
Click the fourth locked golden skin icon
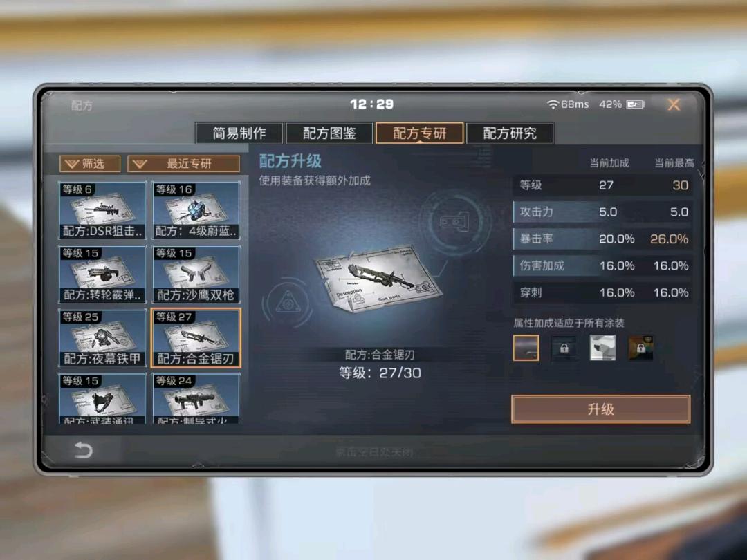tap(640, 348)
